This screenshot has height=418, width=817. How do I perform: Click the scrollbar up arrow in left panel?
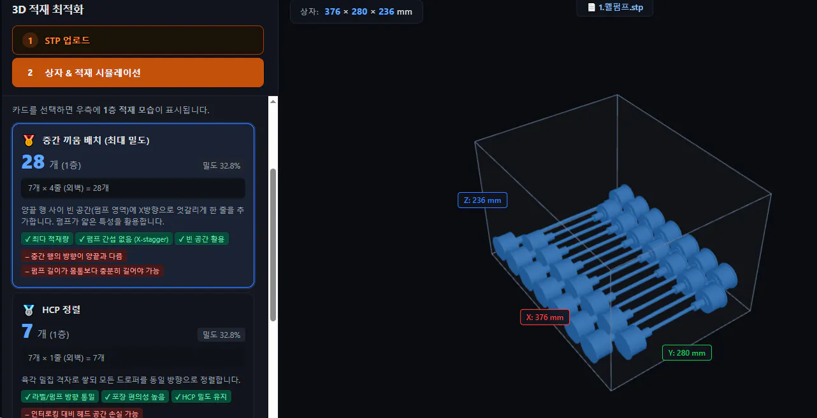tap(273, 101)
